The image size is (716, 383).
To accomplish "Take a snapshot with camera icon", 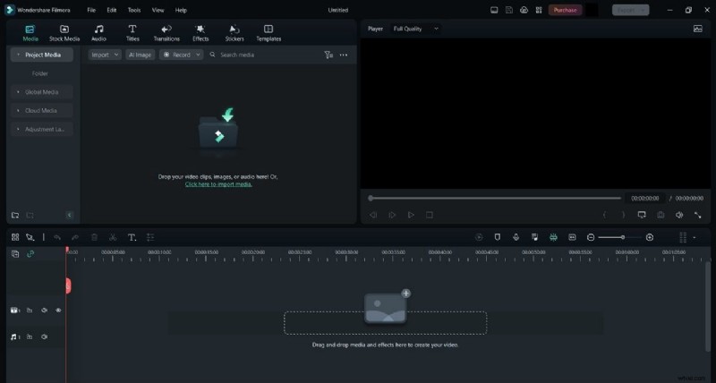I will tap(661, 215).
